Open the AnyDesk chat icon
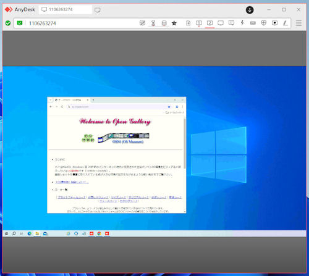 point(231,23)
